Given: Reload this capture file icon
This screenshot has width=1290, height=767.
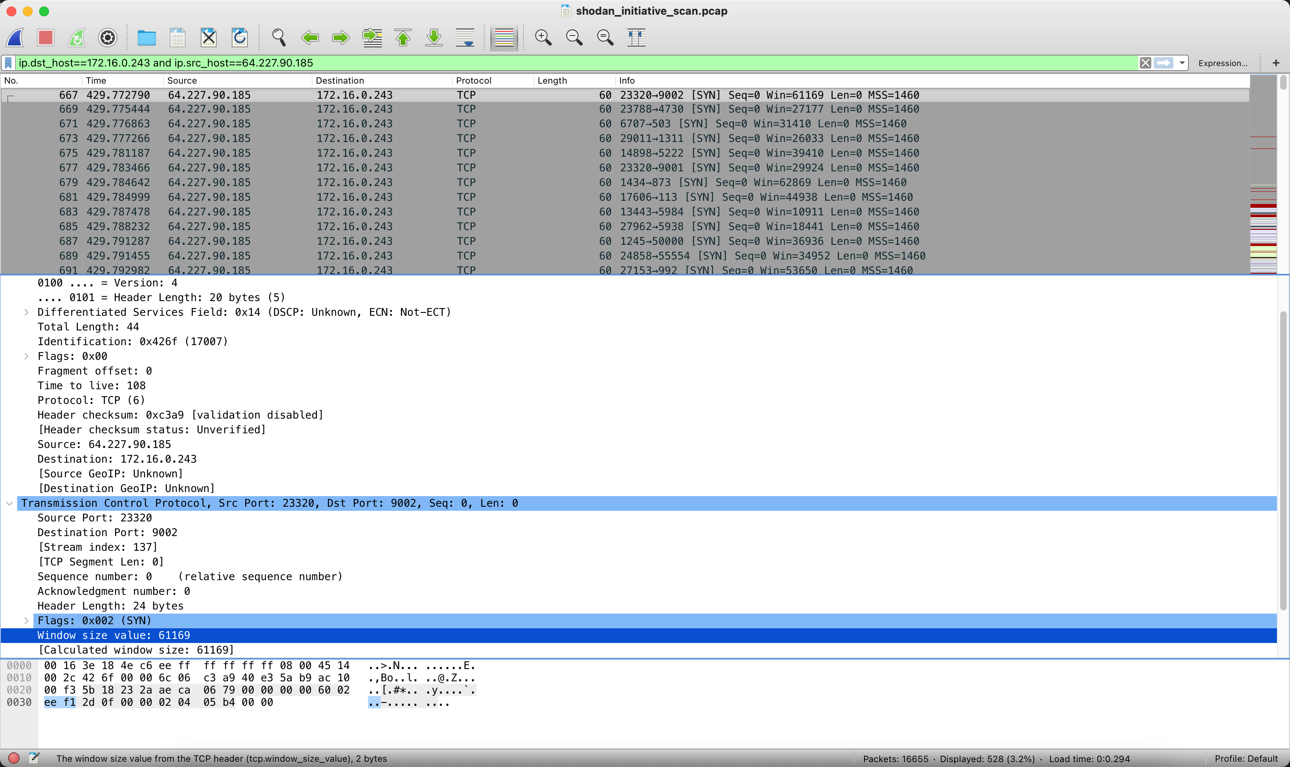Looking at the screenshot, I should [x=240, y=37].
